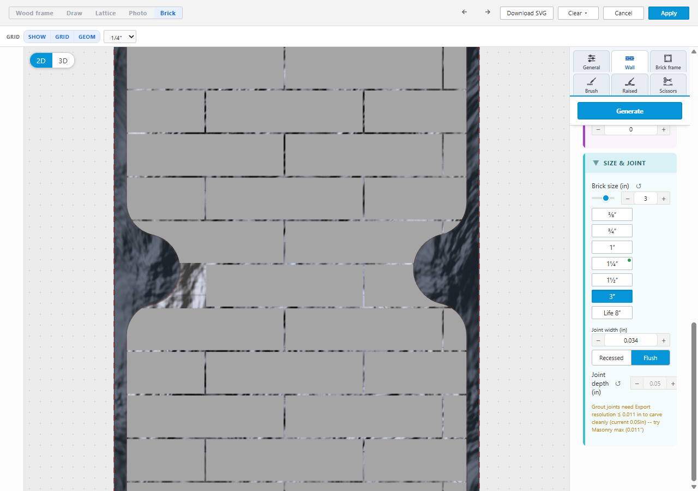Click the Brick size number field
The height and width of the screenshot is (491, 698).
(646, 199)
